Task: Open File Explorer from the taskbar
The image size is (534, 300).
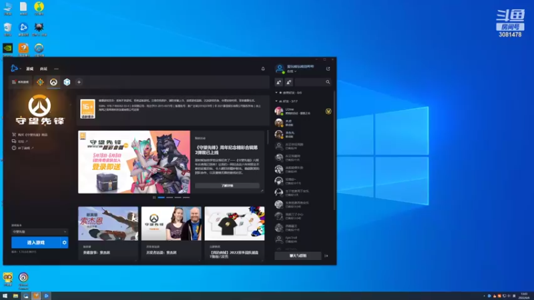Action: 15,296
